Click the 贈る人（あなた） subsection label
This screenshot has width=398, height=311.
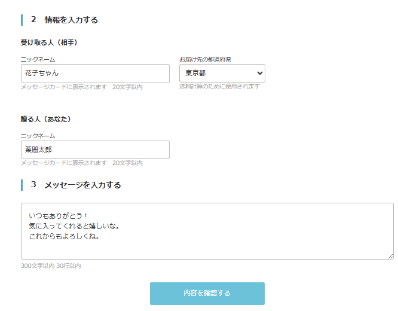click(x=45, y=119)
